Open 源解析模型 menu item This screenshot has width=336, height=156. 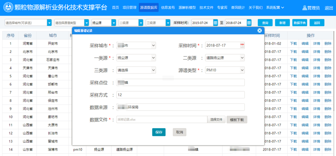(187, 8)
